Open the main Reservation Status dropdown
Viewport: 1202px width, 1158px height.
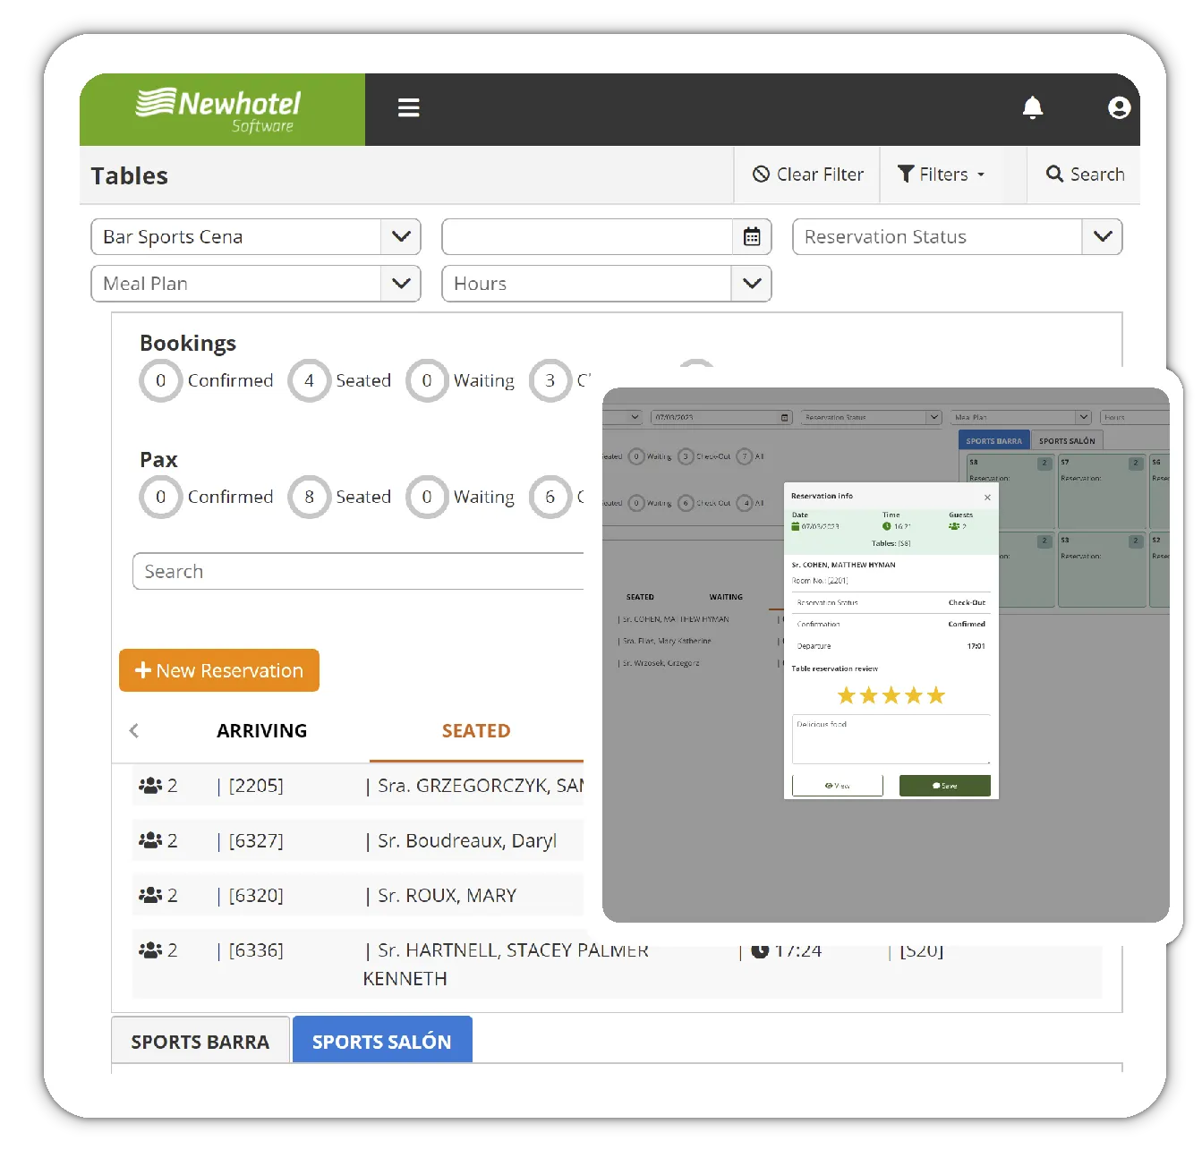1103,237
